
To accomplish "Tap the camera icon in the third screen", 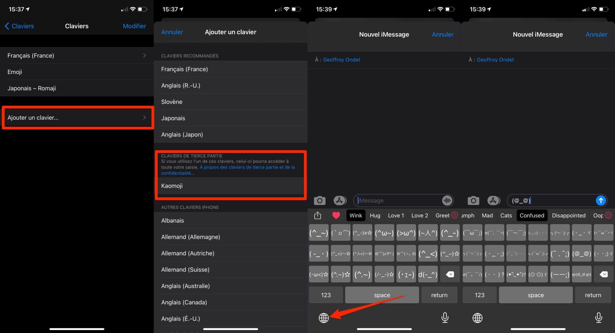I will pyautogui.click(x=319, y=201).
